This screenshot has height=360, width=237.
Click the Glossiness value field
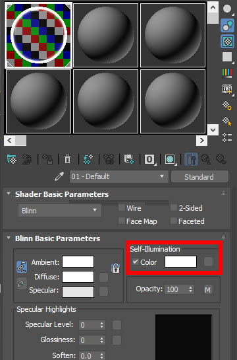tap(90, 340)
